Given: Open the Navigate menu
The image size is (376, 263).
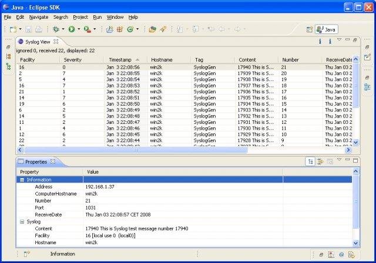Looking at the screenshot, I should (x=39, y=17).
